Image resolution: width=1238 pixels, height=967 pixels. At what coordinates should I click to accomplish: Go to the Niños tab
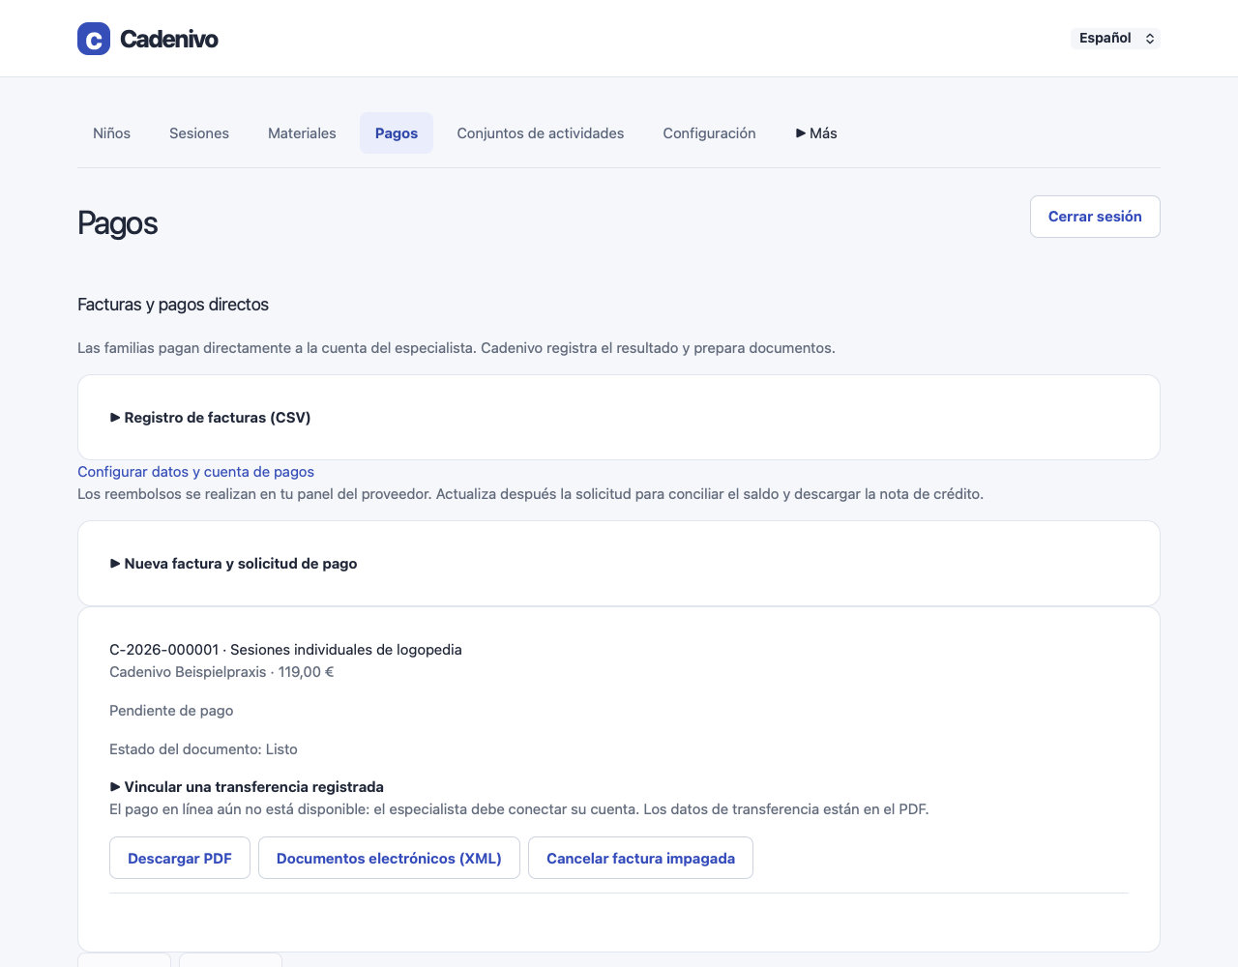(x=111, y=133)
